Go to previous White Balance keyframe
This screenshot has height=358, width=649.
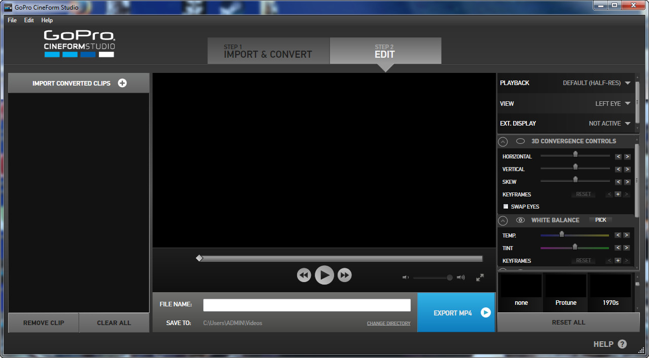coord(609,260)
